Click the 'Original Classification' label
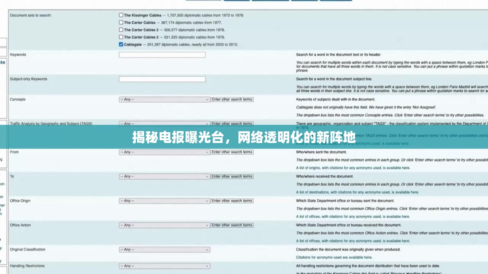Image resolution: width=488 pixels, height=274 pixels. pyautogui.click(x=27, y=250)
